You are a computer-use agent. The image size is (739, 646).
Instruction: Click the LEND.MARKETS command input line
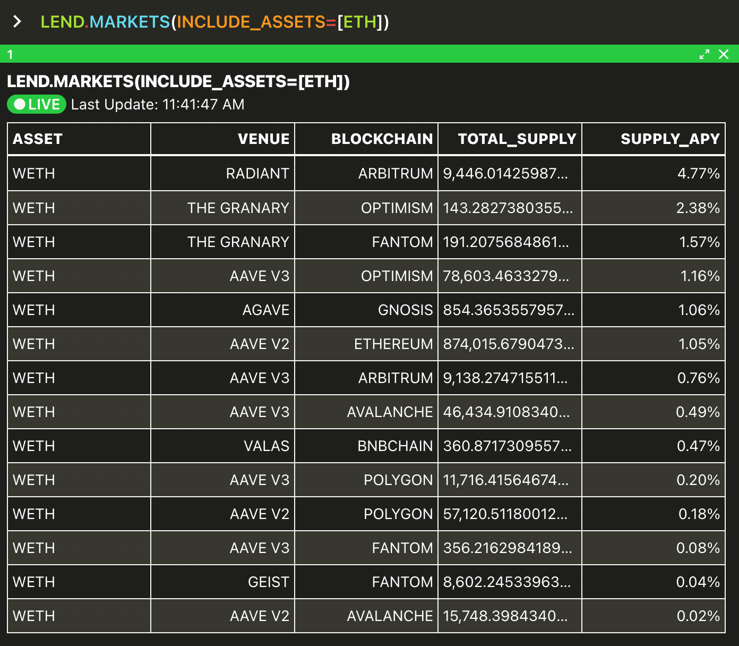tap(215, 22)
